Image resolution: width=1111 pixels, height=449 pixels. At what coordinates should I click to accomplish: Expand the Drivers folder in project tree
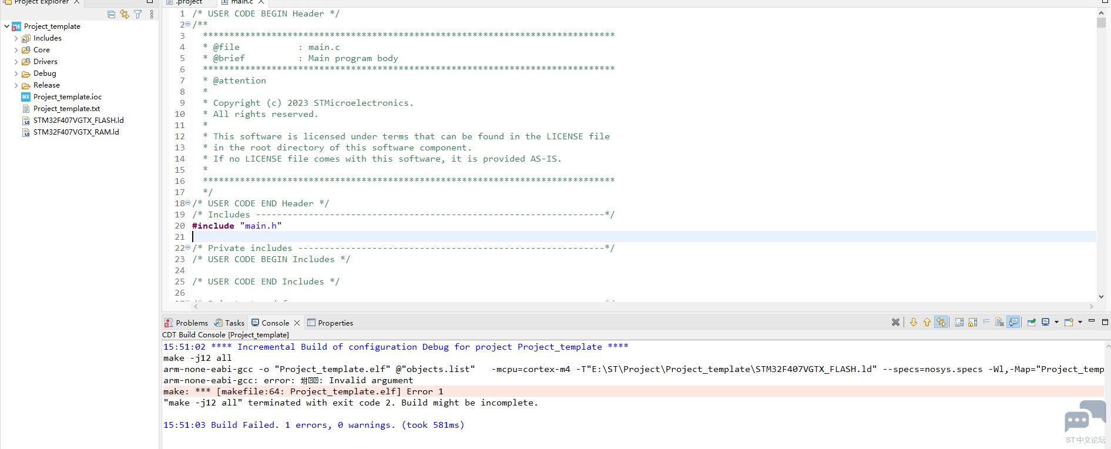pos(16,62)
